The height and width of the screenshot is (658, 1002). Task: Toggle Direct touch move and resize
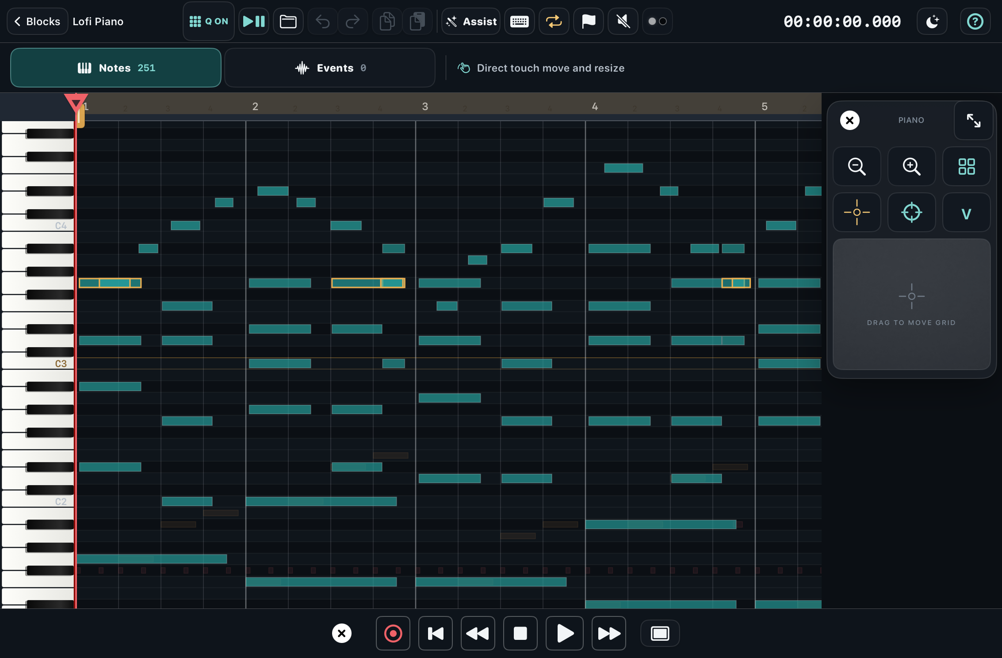[541, 68]
